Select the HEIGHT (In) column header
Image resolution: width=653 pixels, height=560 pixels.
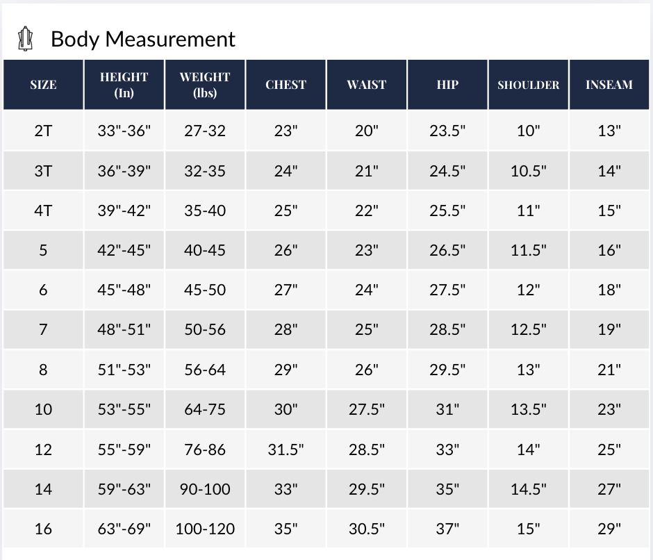coord(124,85)
